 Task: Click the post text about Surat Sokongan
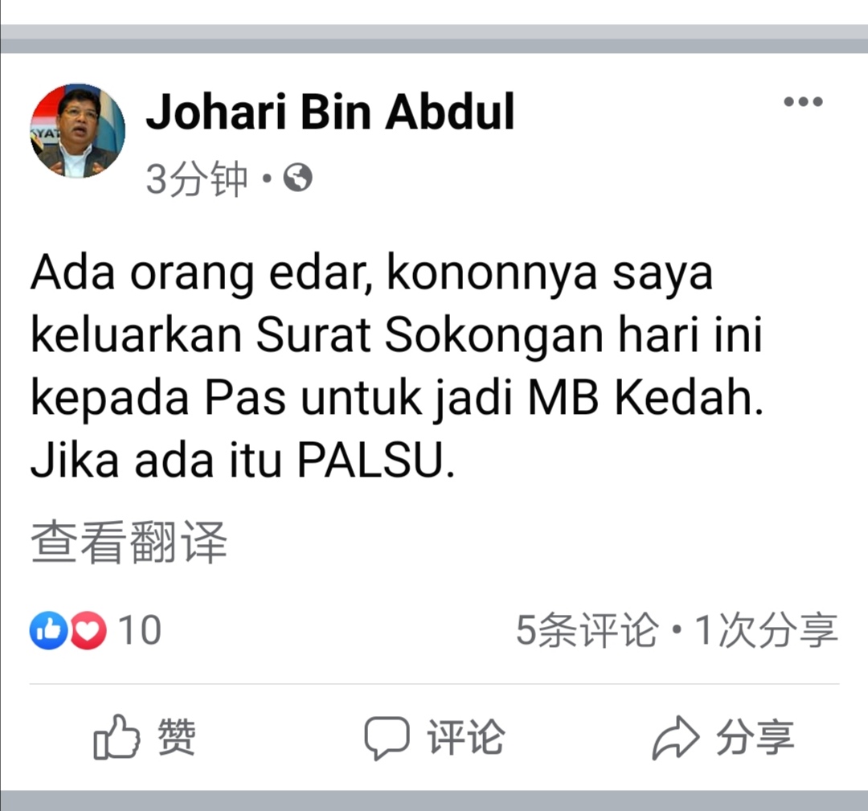[x=398, y=367]
